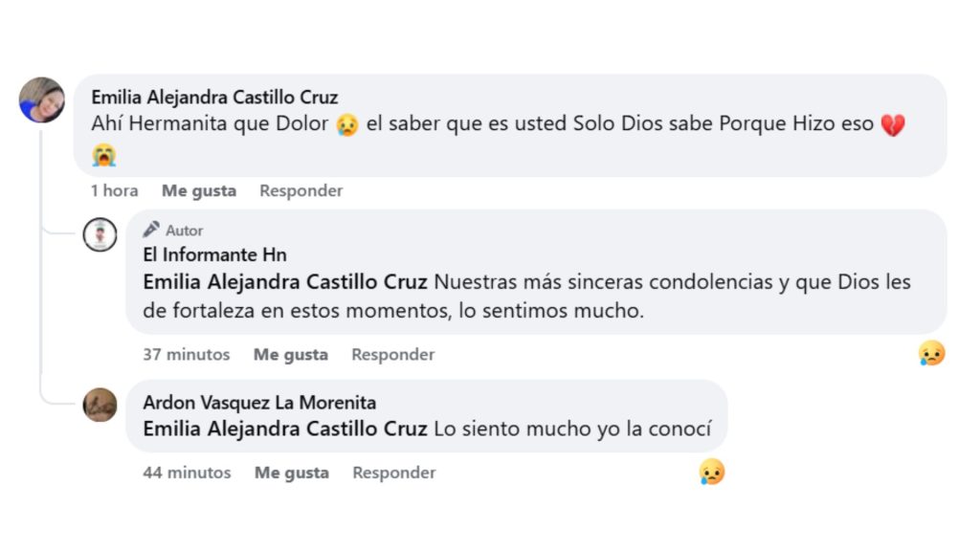Click the broken heart emoji in Emilia's comment
Image resolution: width=980 pixels, height=551 pixels.
point(893,123)
